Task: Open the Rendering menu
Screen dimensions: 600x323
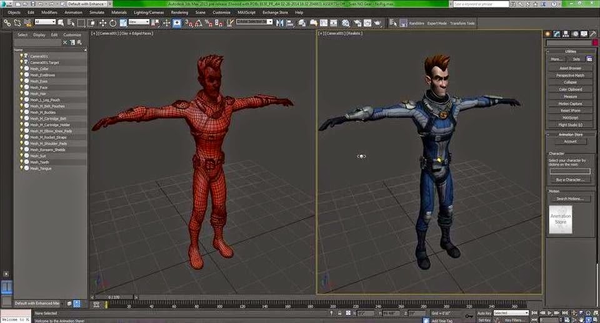Action: pos(179,12)
